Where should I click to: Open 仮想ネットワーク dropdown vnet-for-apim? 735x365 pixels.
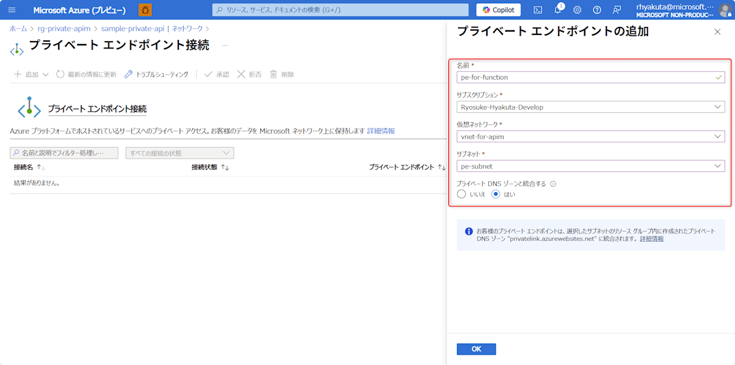[590, 137]
